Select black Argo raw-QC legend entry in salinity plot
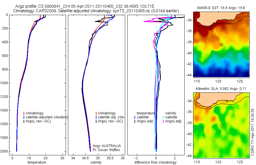256x165 pixels. [110, 121]
